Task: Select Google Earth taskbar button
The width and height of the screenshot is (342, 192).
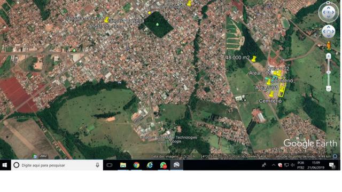Action: tap(177, 165)
